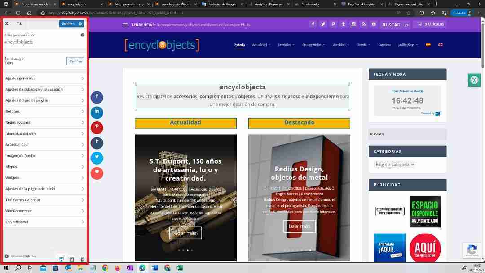Expand Redes sociales section
The height and width of the screenshot is (273, 485).
point(44,122)
